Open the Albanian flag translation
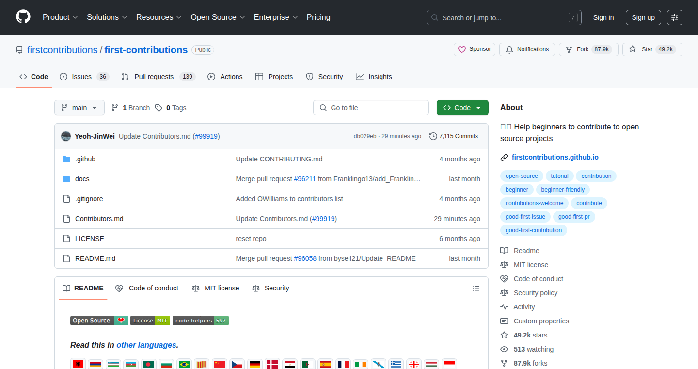Viewport: 698px width, 369px height. [78, 364]
